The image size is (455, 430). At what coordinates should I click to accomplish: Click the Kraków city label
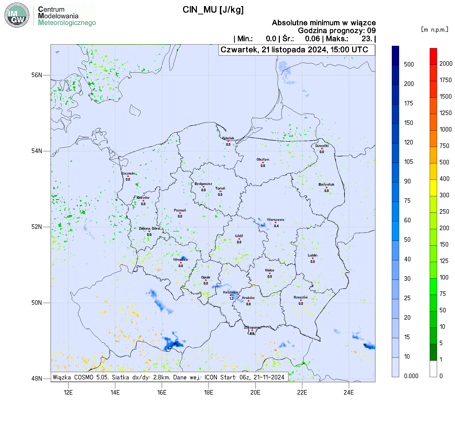point(248,298)
